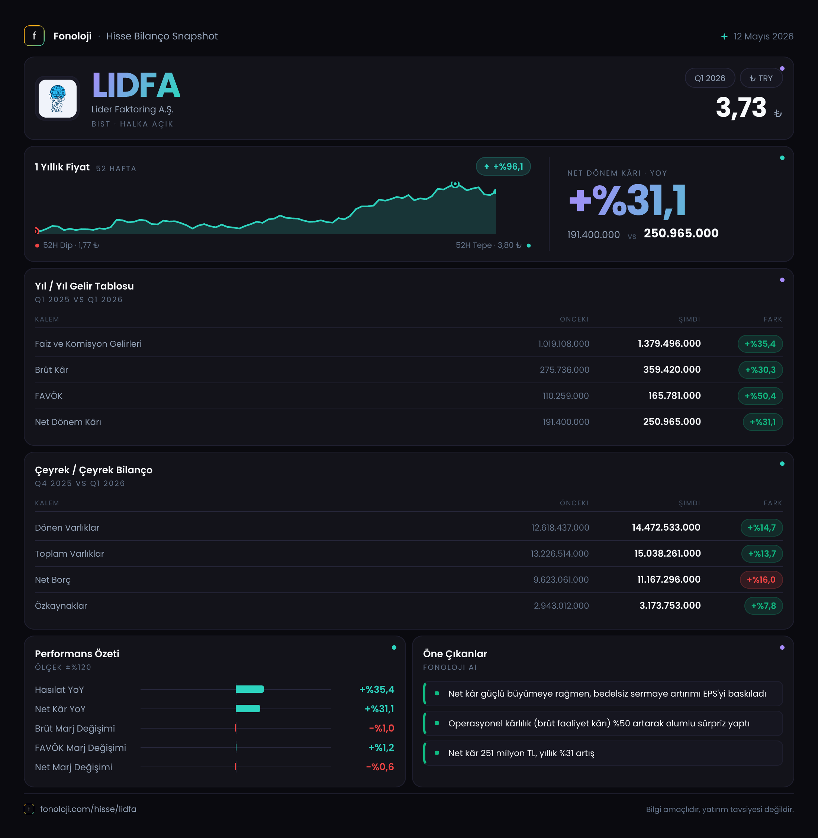This screenshot has width=818, height=838.
Task: Click the +%35,4 Faiz ve Komisyon badge
Action: pyautogui.click(x=760, y=344)
